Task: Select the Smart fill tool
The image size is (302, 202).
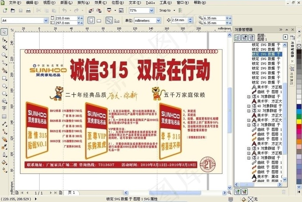Action: (x=4, y=71)
